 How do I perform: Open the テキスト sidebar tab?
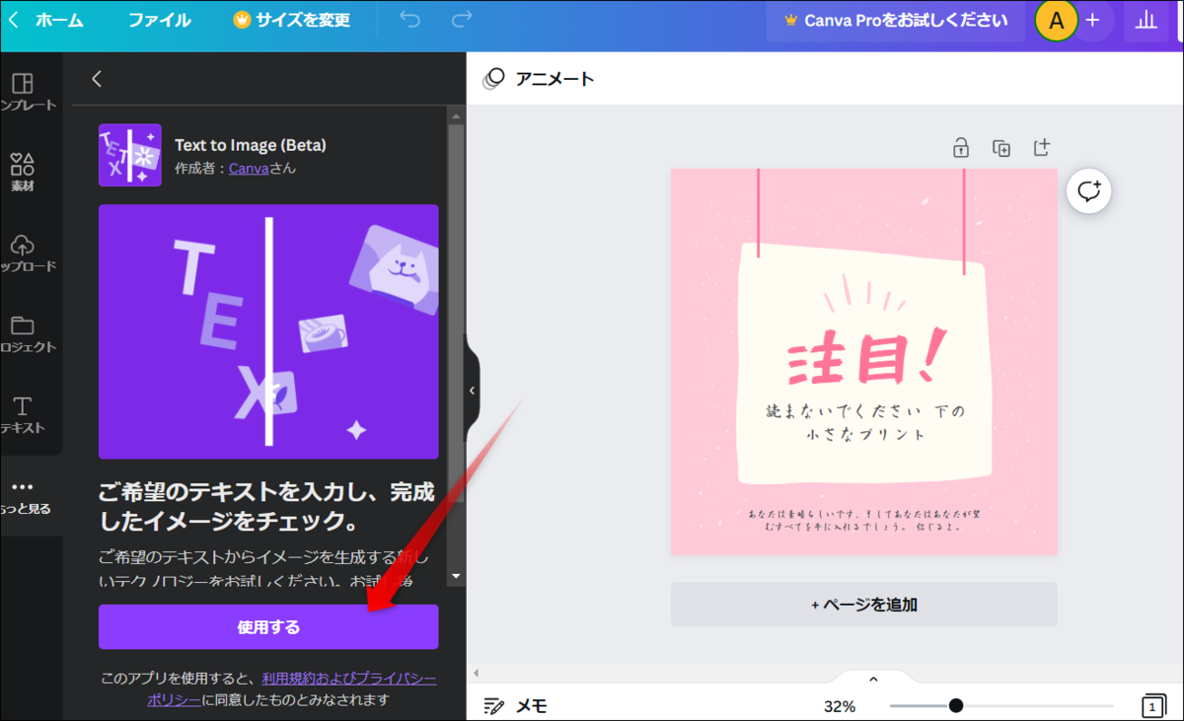(23, 415)
